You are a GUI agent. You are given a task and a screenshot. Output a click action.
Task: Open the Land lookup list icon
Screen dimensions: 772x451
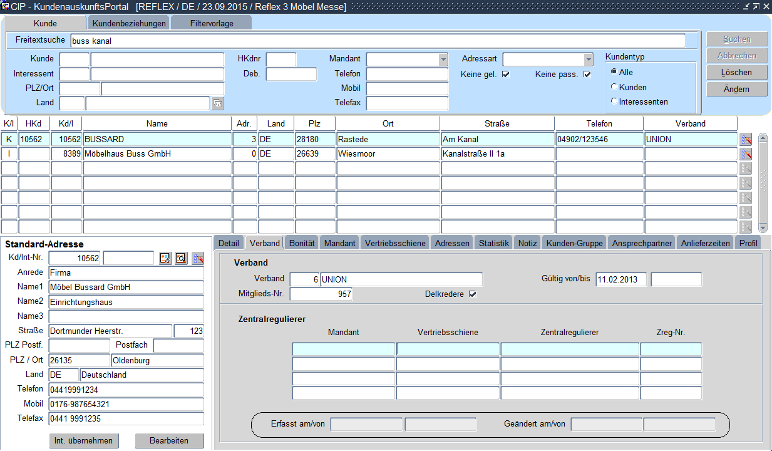[217, 103]
